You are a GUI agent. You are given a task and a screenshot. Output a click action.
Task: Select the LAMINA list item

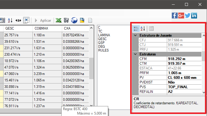point(104,35)
